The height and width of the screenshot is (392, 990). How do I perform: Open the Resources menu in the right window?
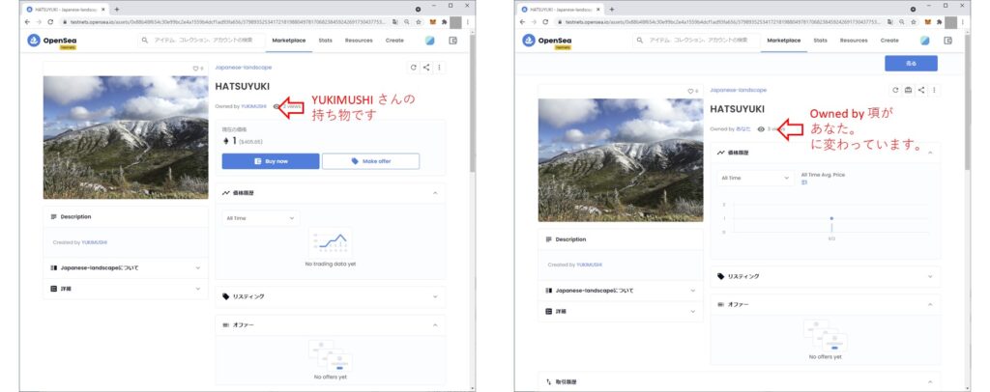coord(854,41)
